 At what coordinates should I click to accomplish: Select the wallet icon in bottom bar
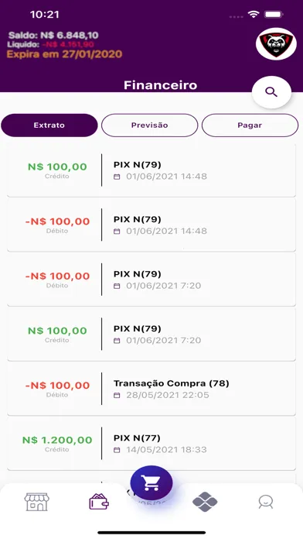[99, 502]
